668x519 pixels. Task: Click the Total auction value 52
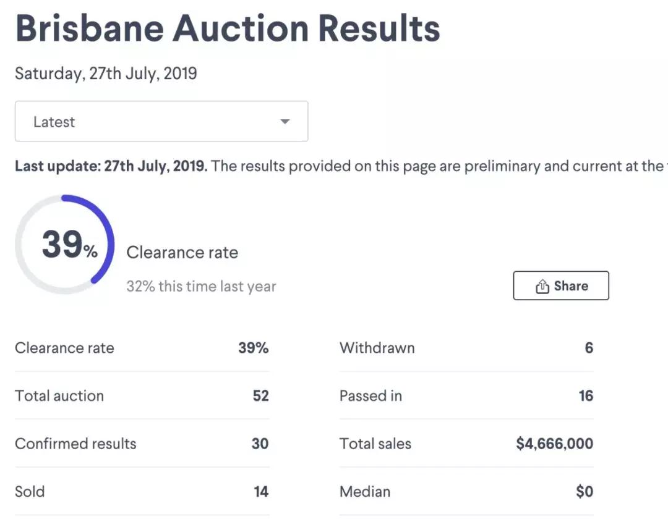point(260,395)
